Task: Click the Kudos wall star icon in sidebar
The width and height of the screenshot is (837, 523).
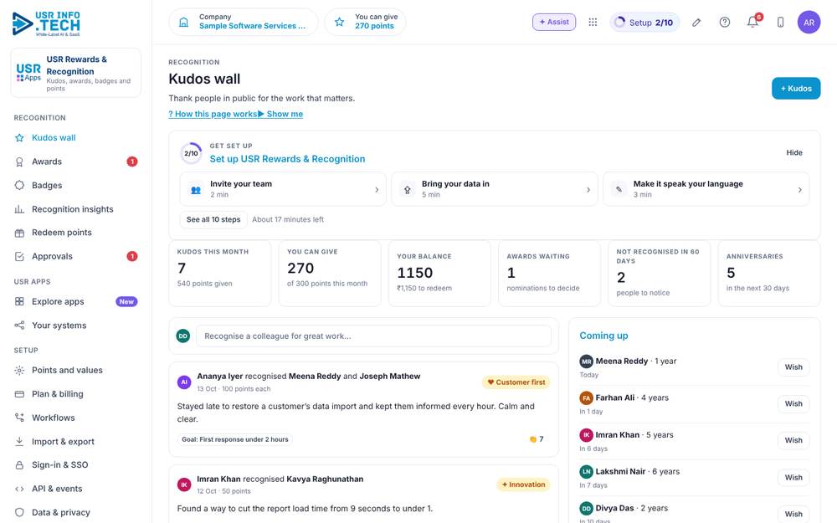Action: pyautogui.click(x=19, y=138)
